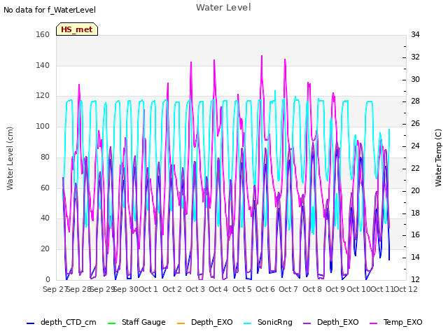Click the Oct 3 x-axis tick label
This screenshot has height=336, width=448.
point(195,289)
